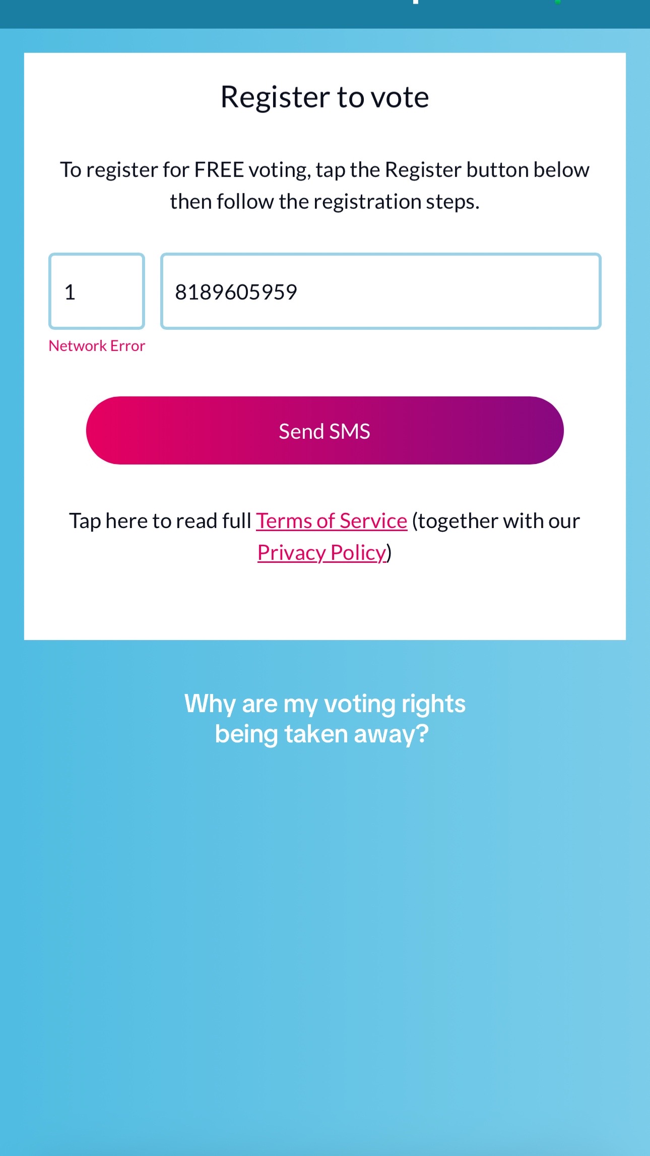Viewport: 650px width, 1156px height.
Task: Open the Terms of Service link
Action: pos(332,521)
